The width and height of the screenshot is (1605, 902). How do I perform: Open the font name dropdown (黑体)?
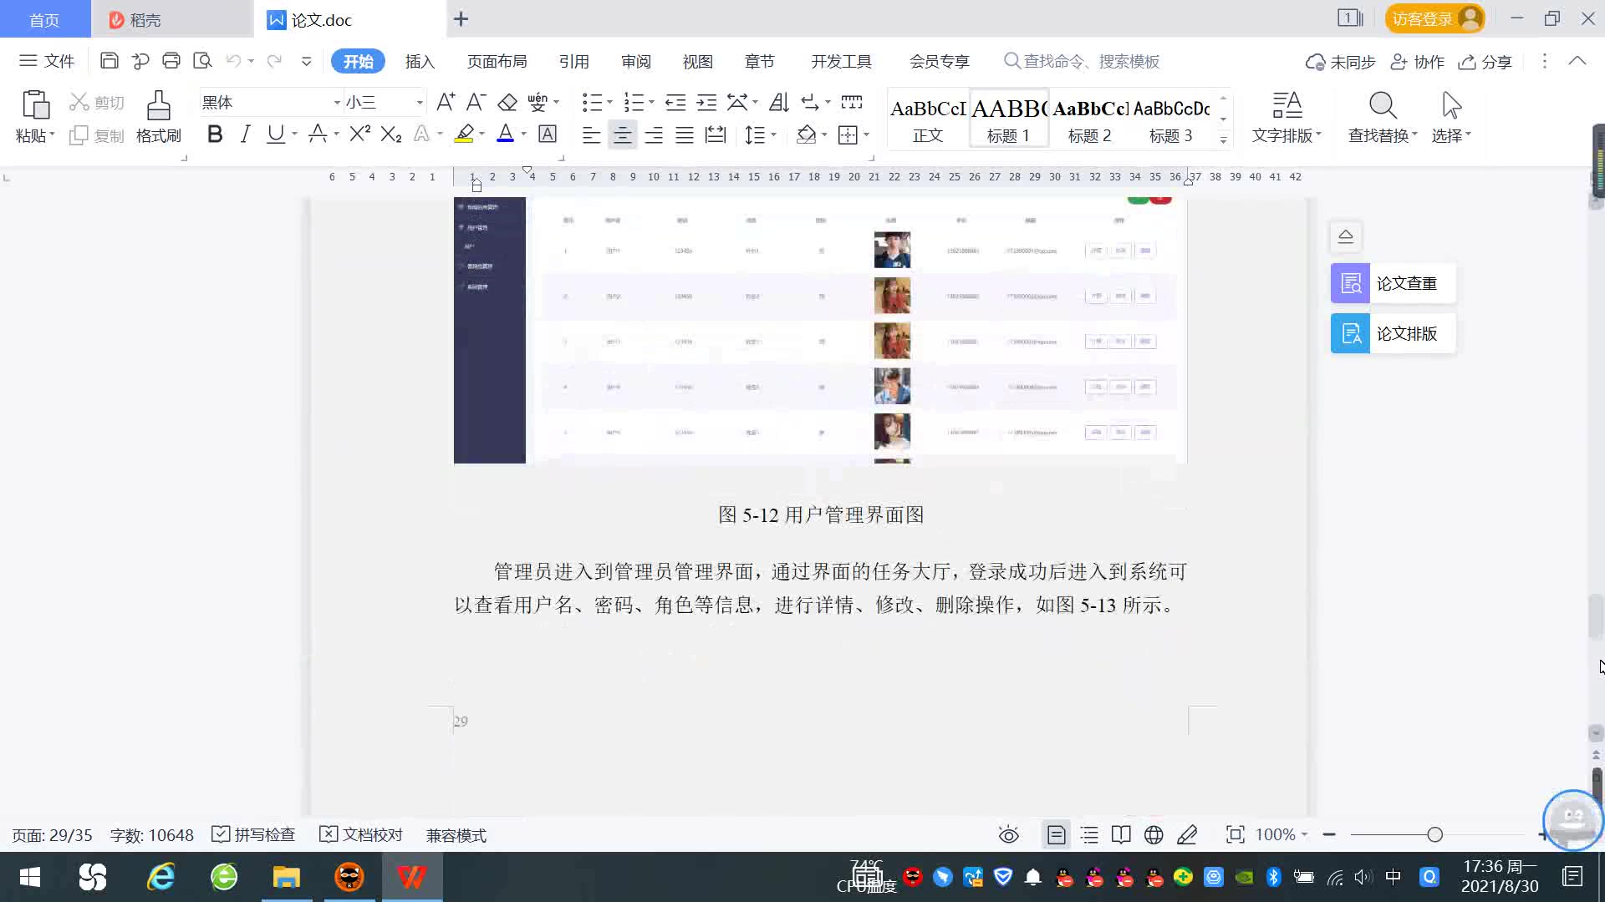pyautogui.click(x=337, y=103)
